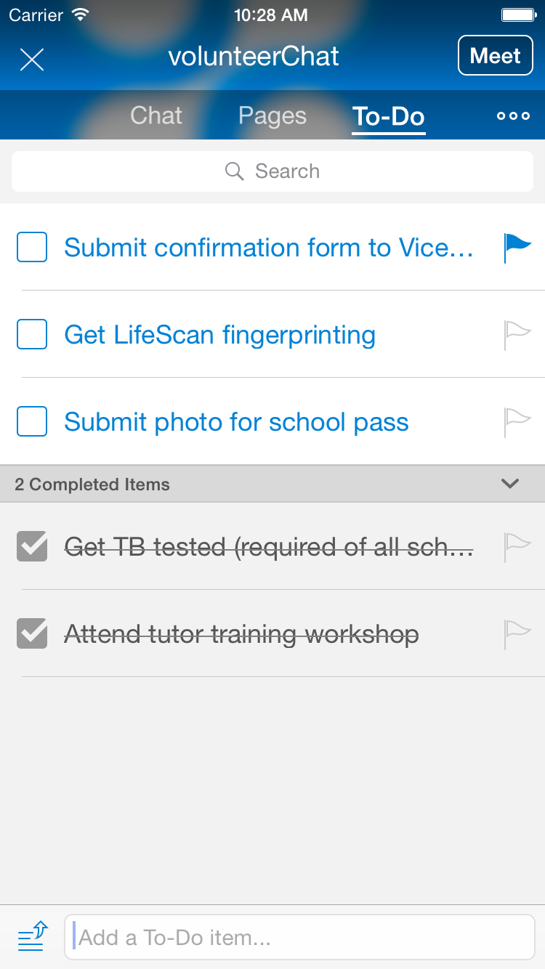The height and width of the screenshot is (969, 545).
Task: Check off Submit confirmation form to Vice
Action: tap(32, 247)
